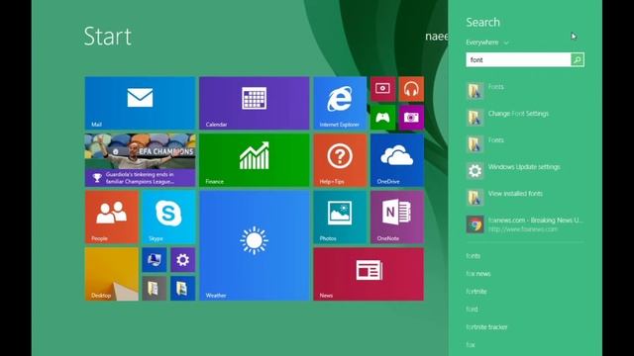This screenshot has width=634, height=356.
Task: Open the magenta Camera tile
Action: [x=411, y=118]
